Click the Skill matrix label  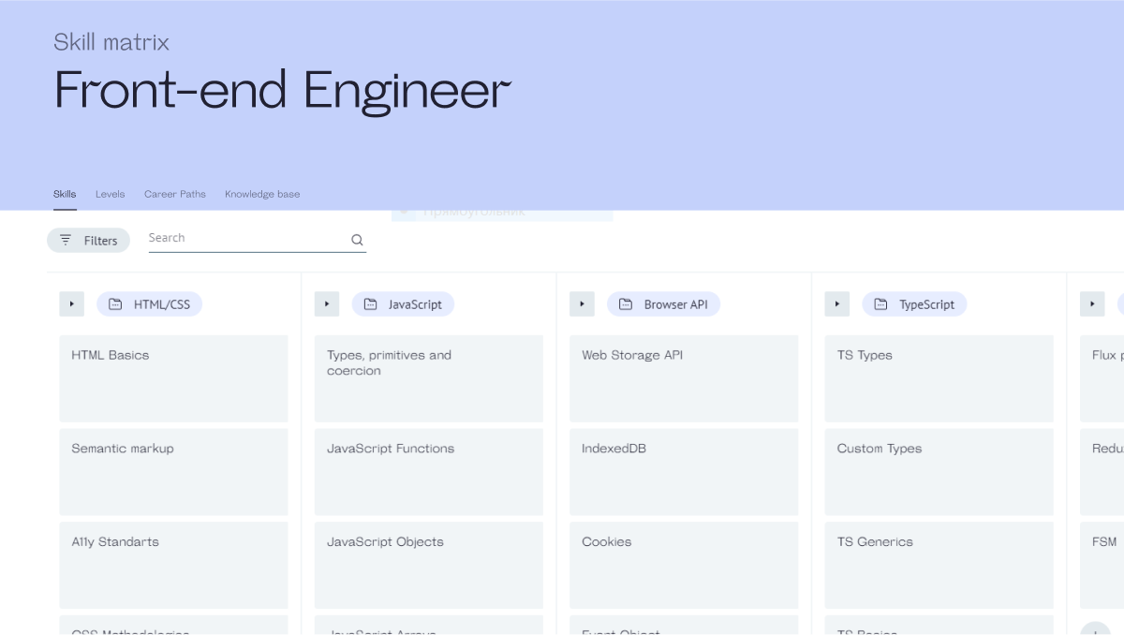pos(111,42)
